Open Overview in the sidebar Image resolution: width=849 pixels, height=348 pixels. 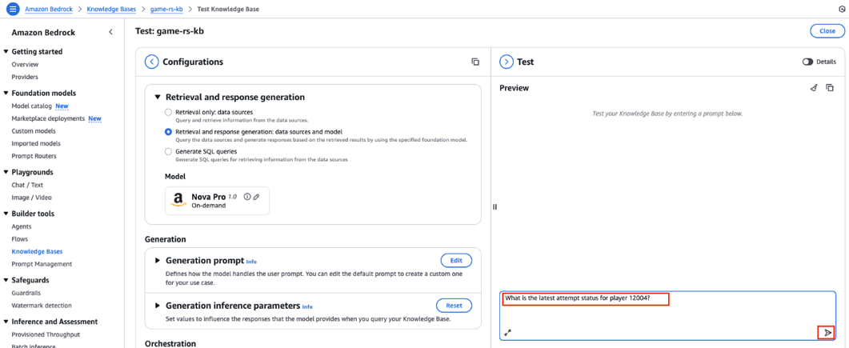(25, 65)
